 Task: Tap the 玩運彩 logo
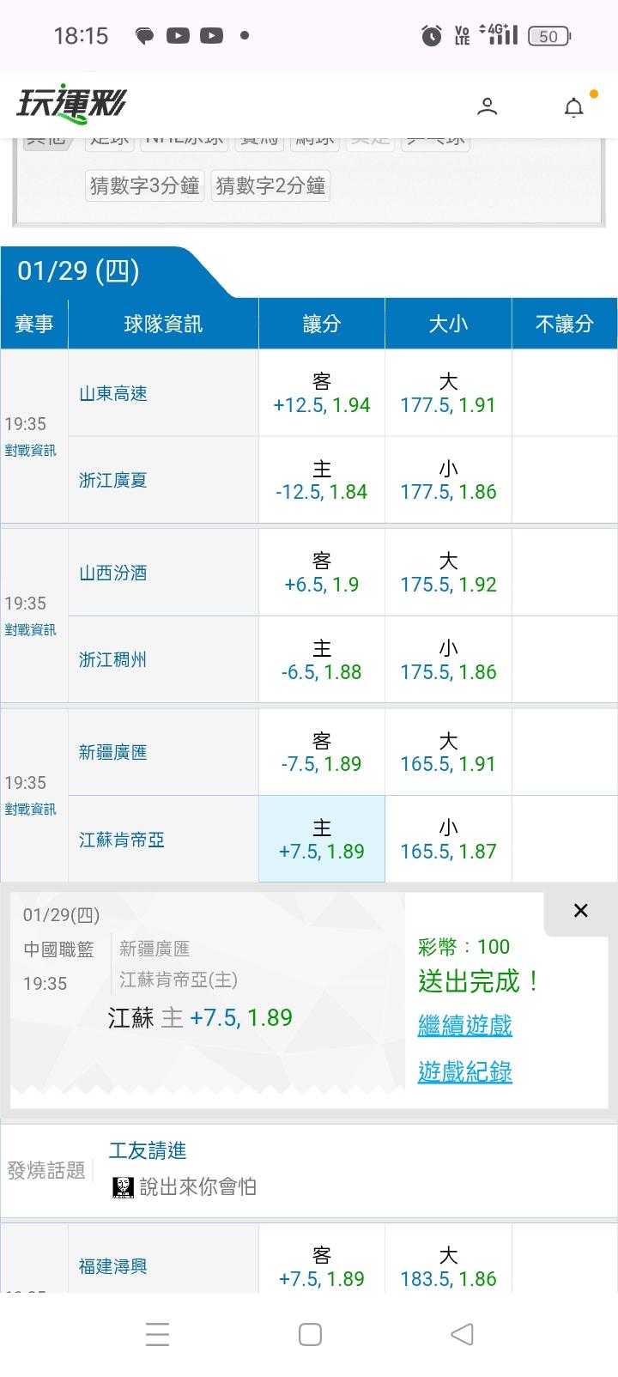[71, 105]
